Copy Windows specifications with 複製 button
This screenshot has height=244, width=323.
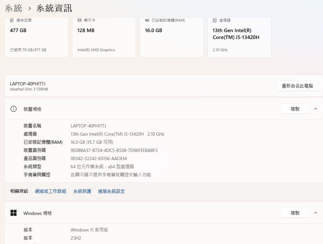pos(295,213)
